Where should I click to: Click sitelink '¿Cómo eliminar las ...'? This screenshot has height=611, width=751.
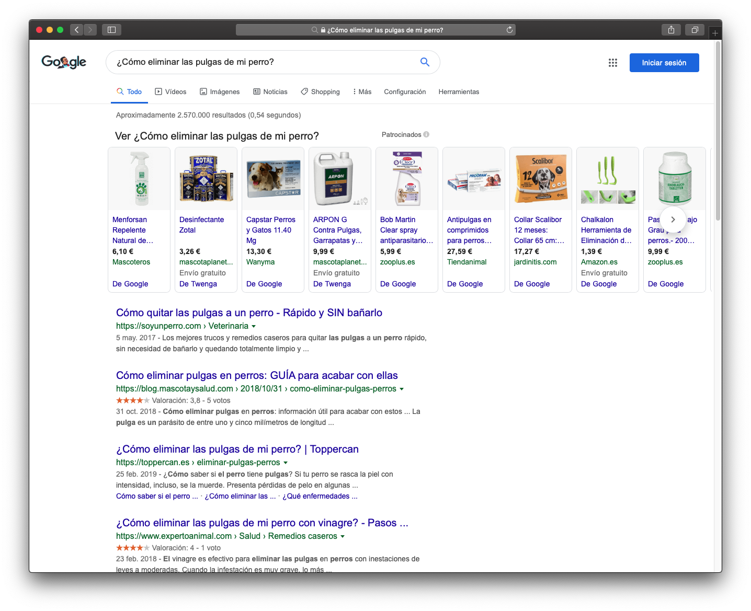(240, 496)
